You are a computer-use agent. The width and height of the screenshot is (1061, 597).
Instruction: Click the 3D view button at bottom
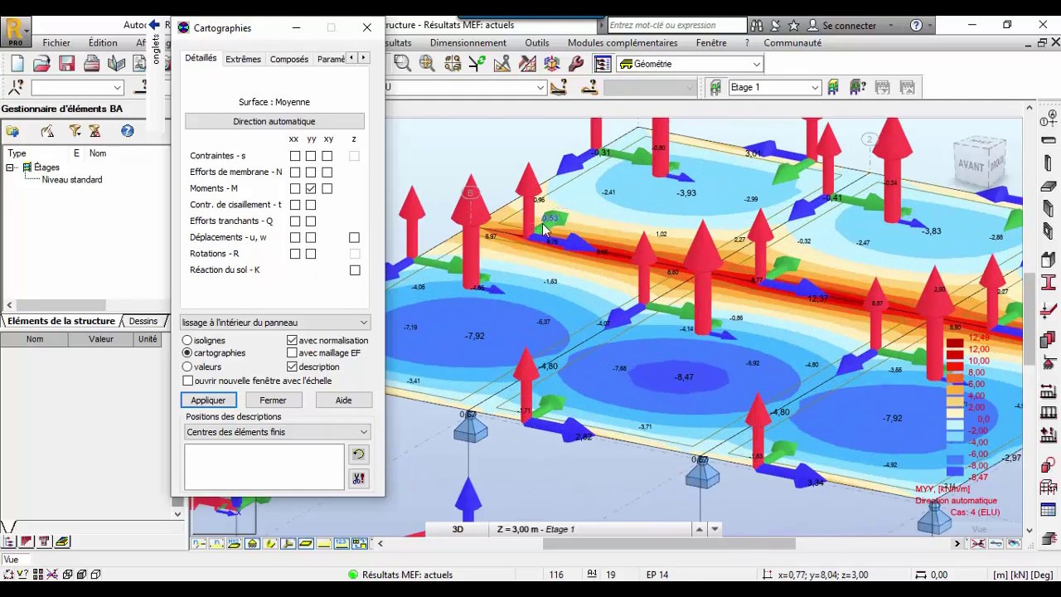pos(458,529)
